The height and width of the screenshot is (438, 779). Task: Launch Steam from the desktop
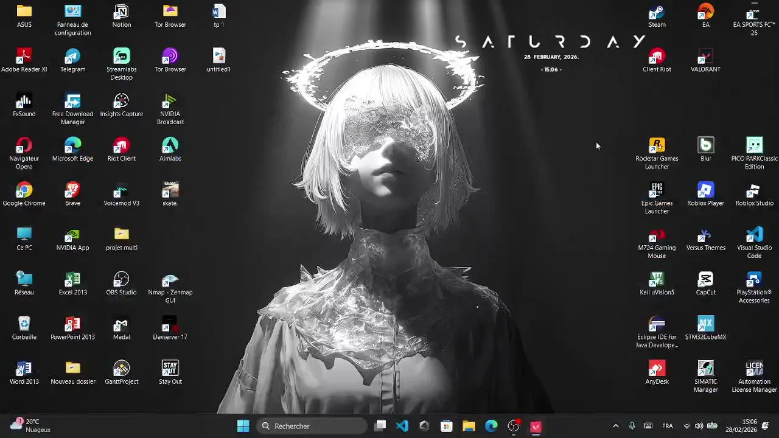(657, 16)
